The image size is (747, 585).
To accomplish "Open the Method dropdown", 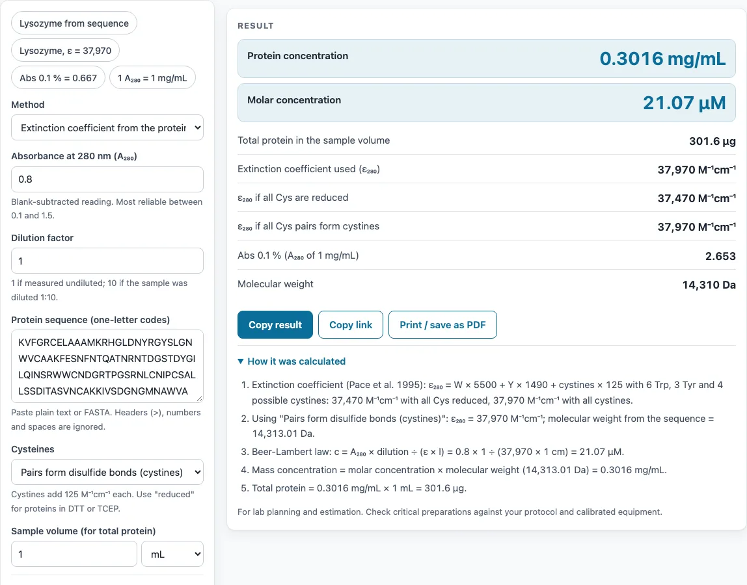I will point(107,127).
